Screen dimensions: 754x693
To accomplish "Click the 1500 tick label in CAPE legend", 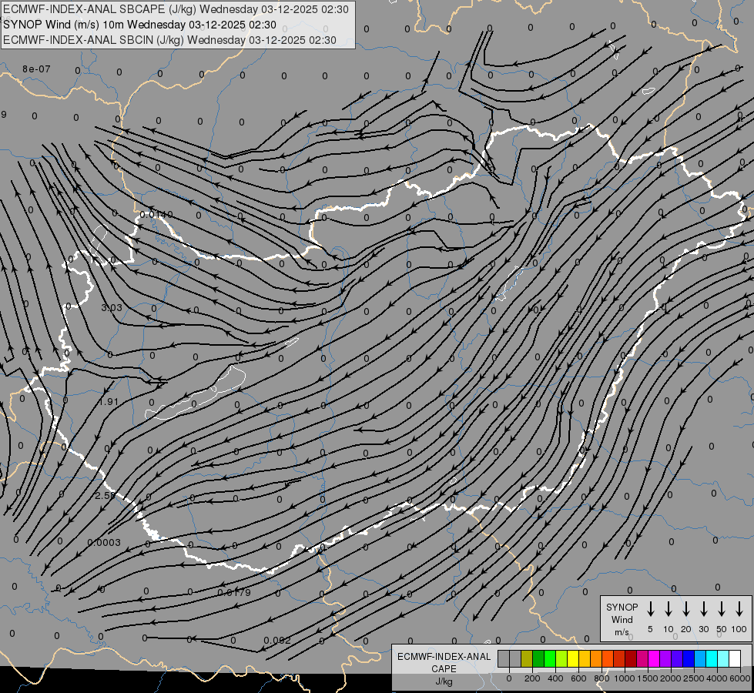I will (648, 678).
